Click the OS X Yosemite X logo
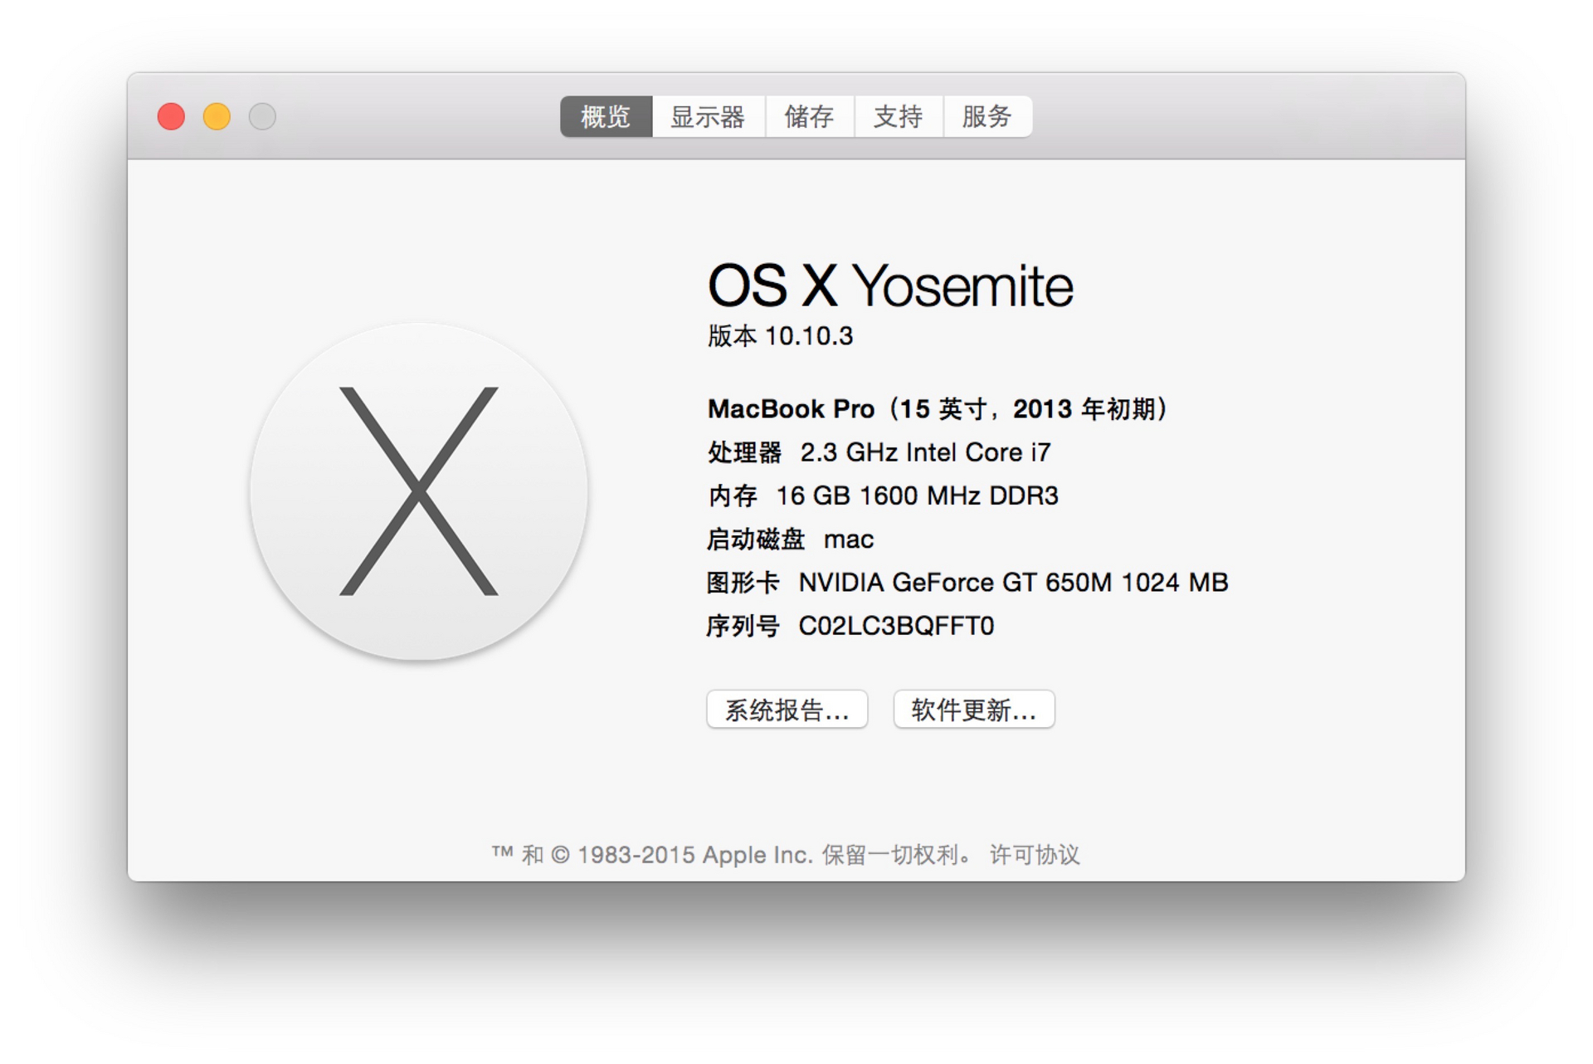This screenshot has height=1064, width=1593. [419, 491]
